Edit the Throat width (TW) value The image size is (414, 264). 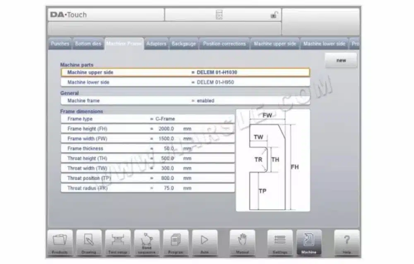point(148,168)
